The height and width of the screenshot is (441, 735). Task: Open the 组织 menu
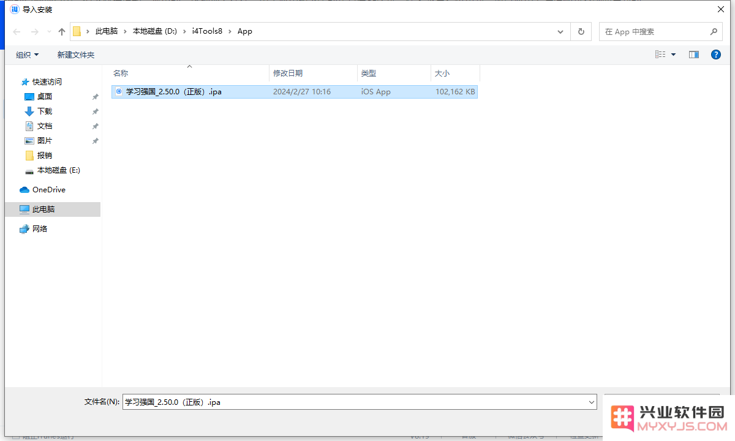28,55
